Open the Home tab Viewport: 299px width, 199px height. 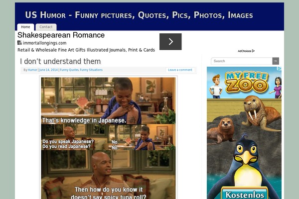pyautogui.click(x=25, y=27)
